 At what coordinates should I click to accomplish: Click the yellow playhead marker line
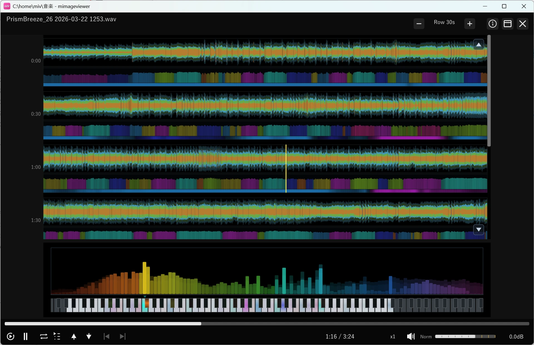click(286, 168)
